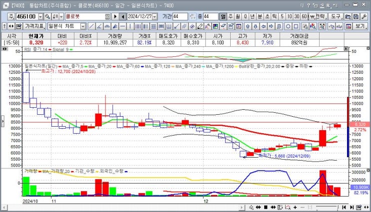
Task: Switch to tick (틱) period
Action: pyautogui.click(x=275, y=16)
